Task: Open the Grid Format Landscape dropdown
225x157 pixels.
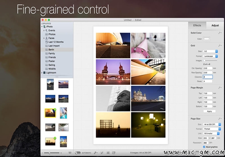Action: [x=211, y=56]
